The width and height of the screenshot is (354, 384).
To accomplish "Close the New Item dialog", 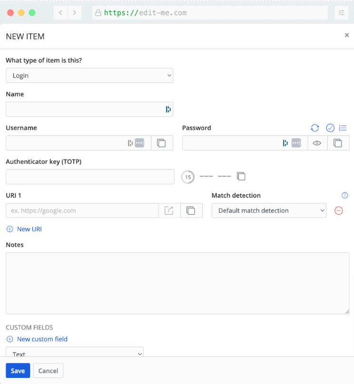I will pos(347,35).
